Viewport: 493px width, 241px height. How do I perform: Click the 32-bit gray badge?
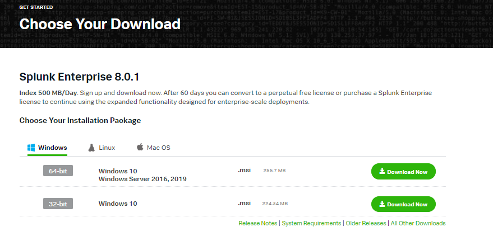58,204
